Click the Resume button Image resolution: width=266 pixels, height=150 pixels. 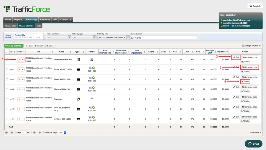40,46
